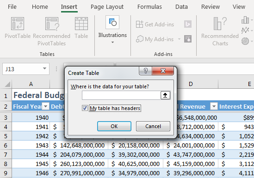Click the PivotTable icon

(18, 24)
